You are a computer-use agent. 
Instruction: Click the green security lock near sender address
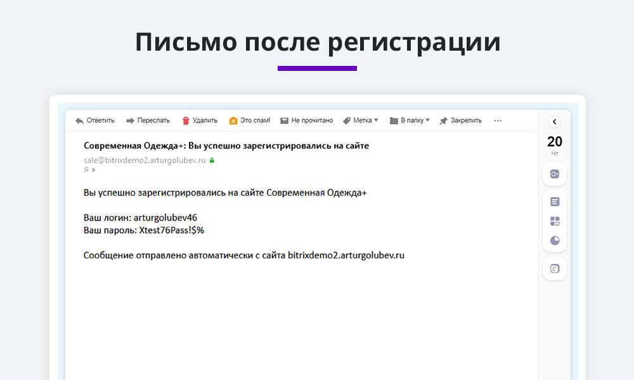pos(212,160)
